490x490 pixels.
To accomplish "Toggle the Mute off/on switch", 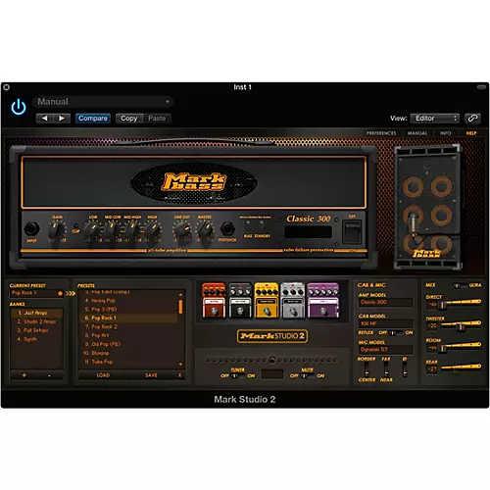I will [308, 375].
